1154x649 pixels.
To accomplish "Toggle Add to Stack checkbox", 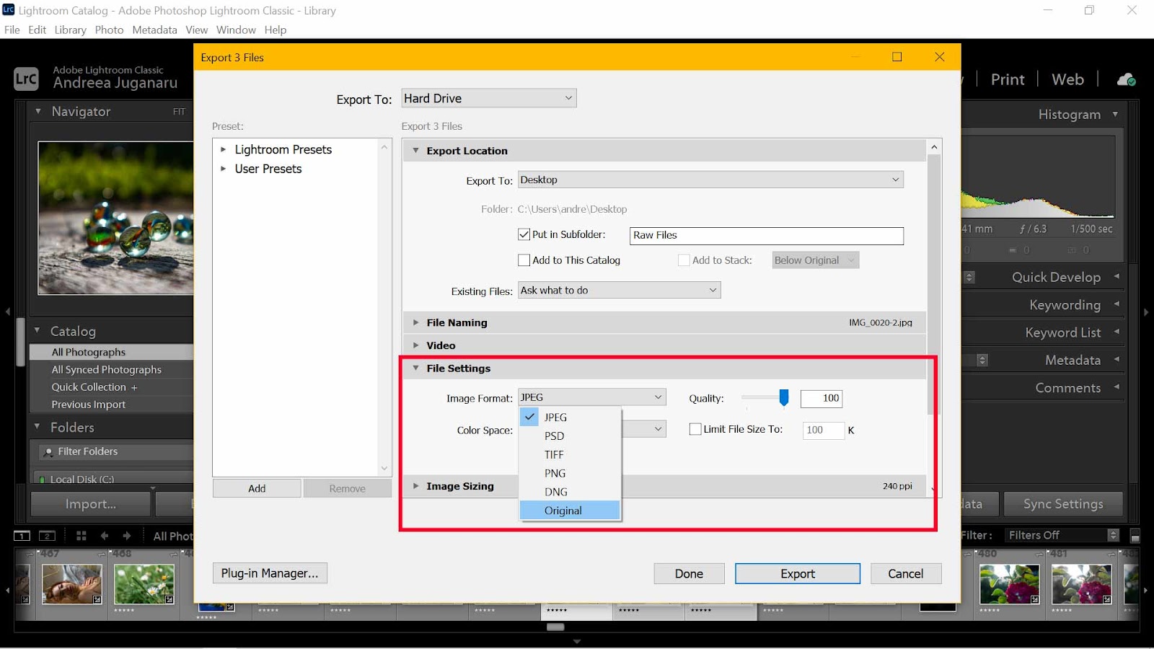I will 684,260.
